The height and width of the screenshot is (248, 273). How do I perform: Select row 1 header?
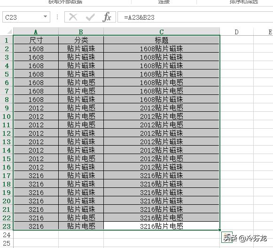7,40
